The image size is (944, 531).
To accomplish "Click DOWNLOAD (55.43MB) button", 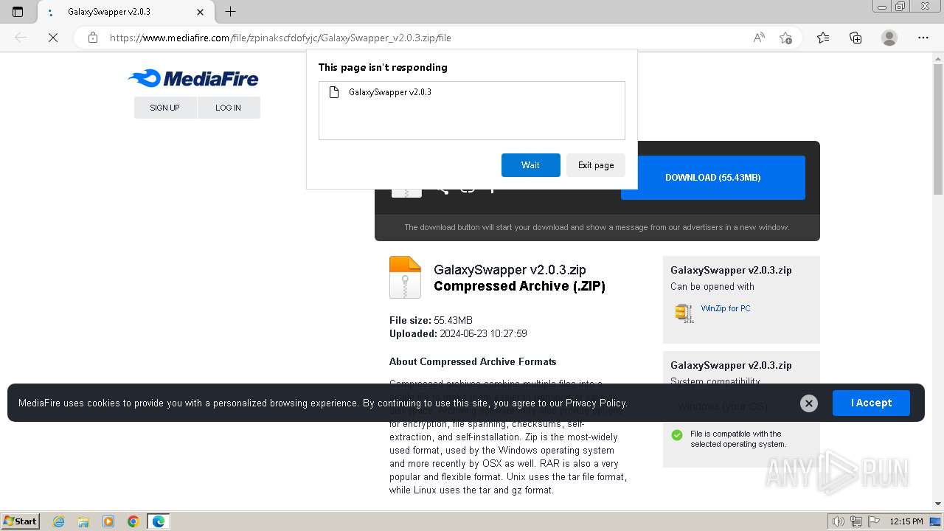I will coord(712,178).
